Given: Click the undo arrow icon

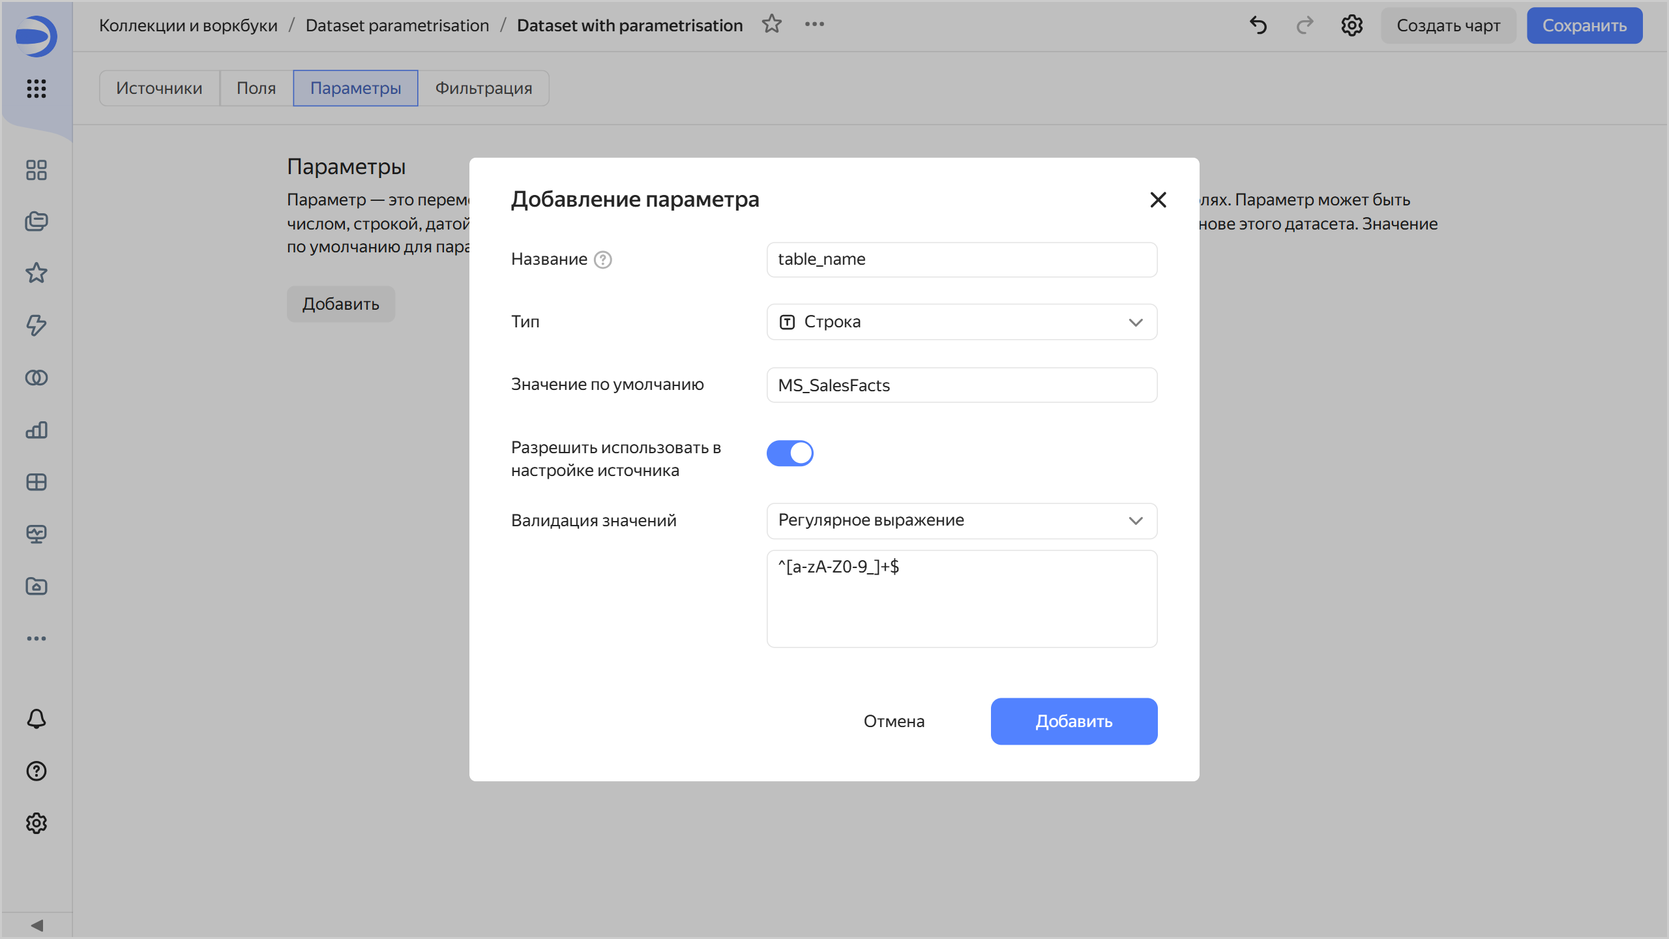Looking at the screenshot, I should point(1258,25).
